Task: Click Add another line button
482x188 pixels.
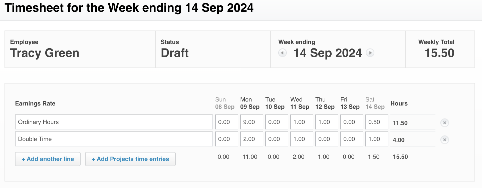Action: pyautogui.click(x=48, y=159)
